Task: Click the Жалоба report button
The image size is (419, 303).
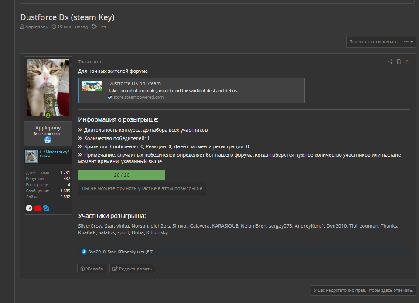Action: coord(92,269)
